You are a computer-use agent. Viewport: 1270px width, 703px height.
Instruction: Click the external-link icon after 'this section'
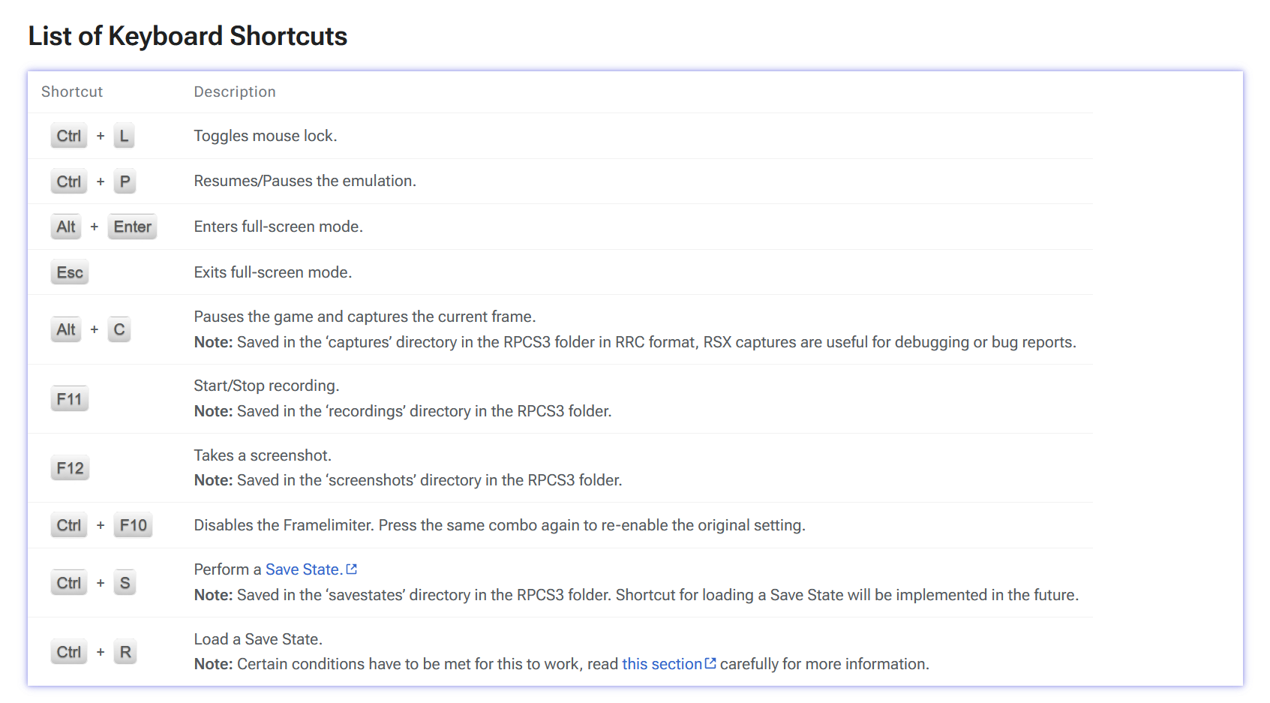tap(710, 663)
